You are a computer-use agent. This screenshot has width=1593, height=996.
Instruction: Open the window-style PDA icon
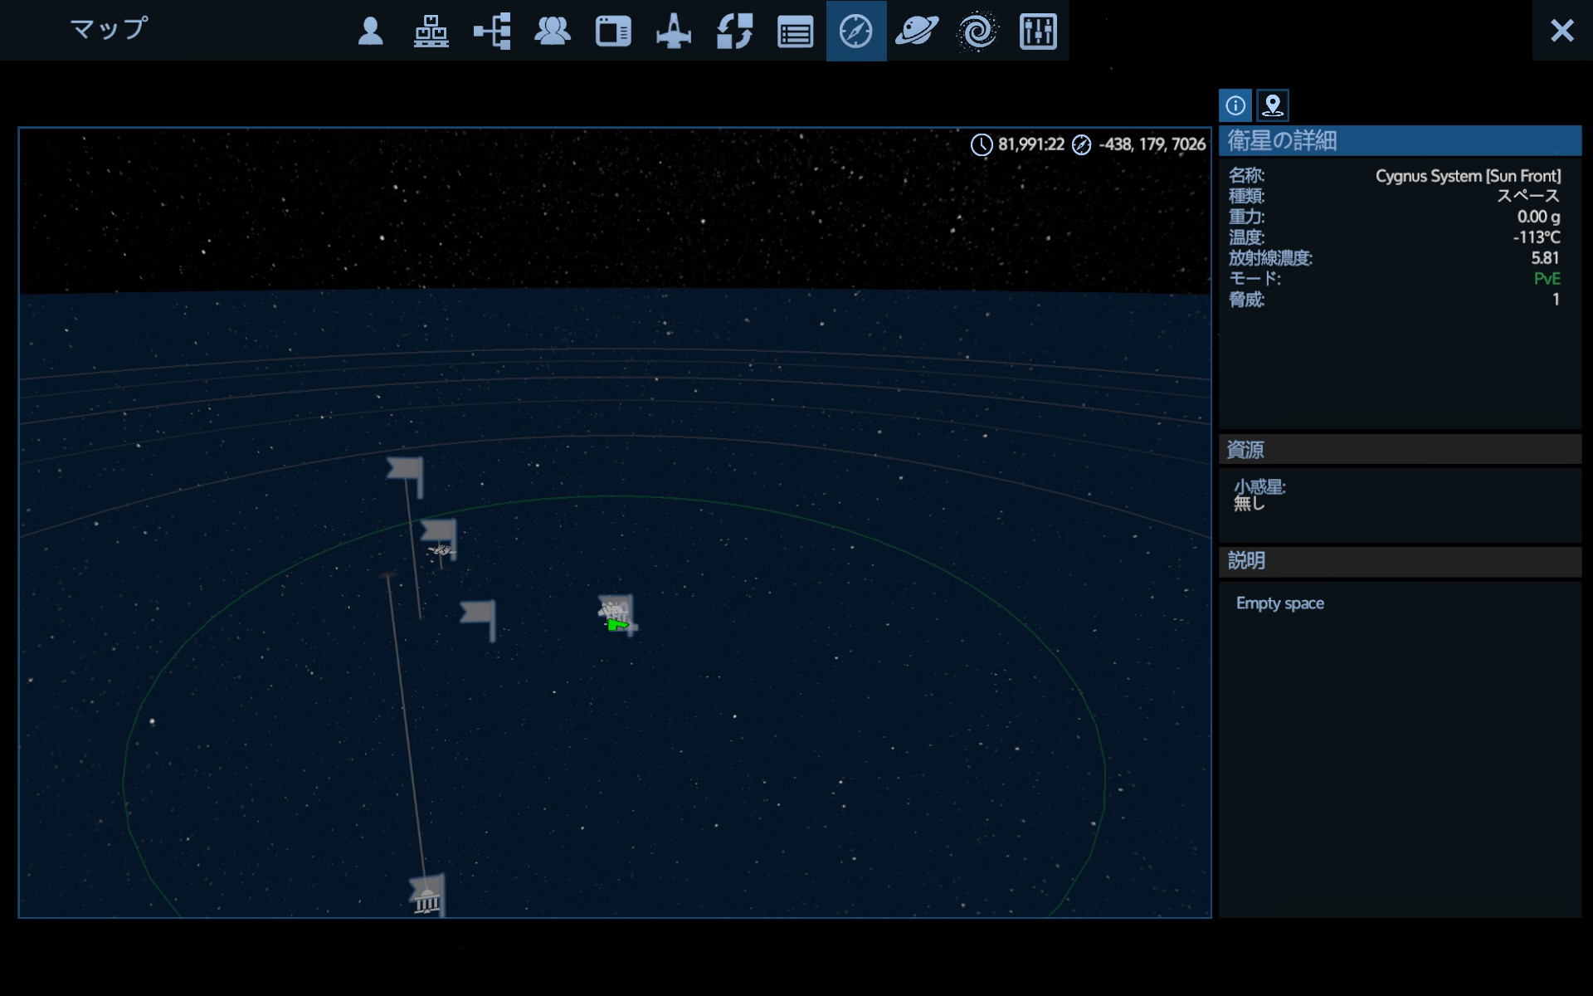click(x=613, y=32)
